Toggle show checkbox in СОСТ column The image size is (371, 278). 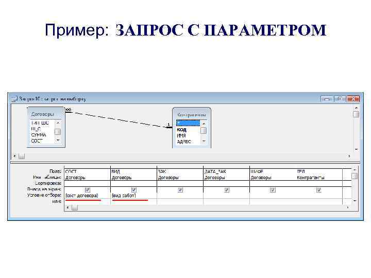[x=87, y=190]
